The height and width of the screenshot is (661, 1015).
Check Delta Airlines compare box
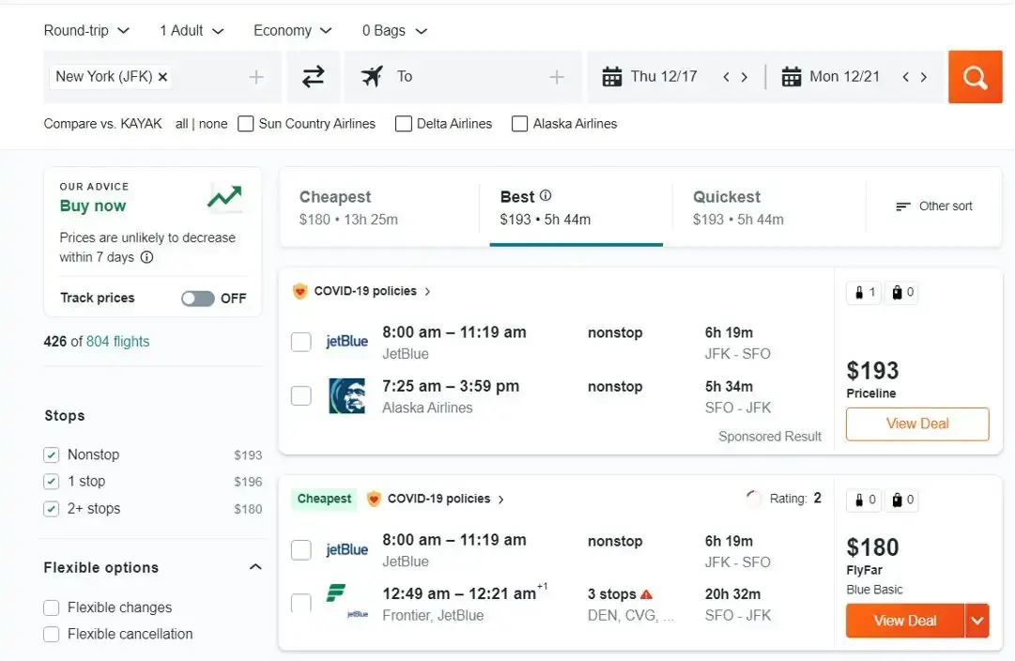(404, 124)
